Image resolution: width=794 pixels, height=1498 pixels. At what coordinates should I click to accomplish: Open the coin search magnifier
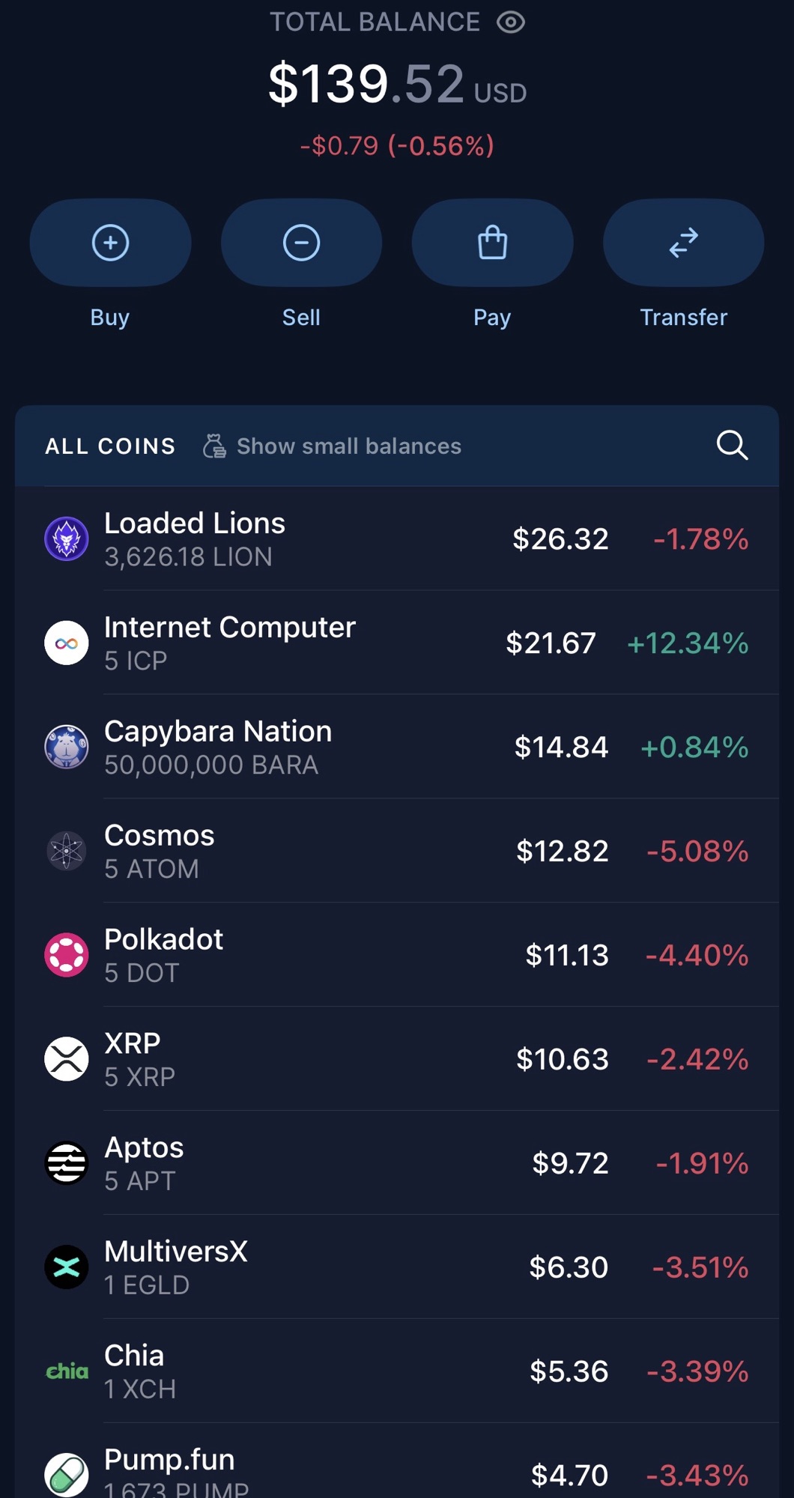732,445
